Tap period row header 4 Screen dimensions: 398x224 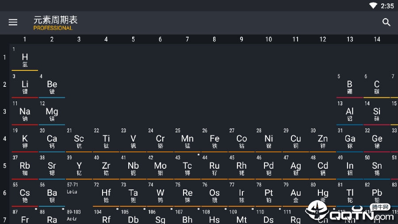(x=4, y=139)
